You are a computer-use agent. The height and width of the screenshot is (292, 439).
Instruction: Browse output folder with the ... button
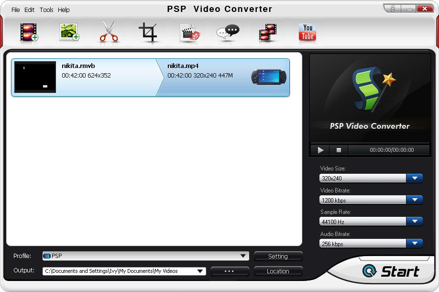[230, 271]
